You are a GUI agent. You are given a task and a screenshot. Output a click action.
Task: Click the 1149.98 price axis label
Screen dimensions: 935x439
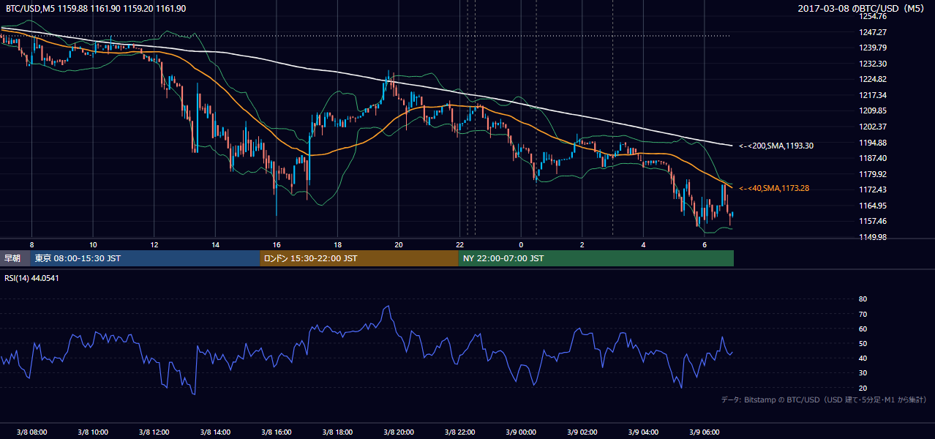pyautogui.click(x=873, y=237)
